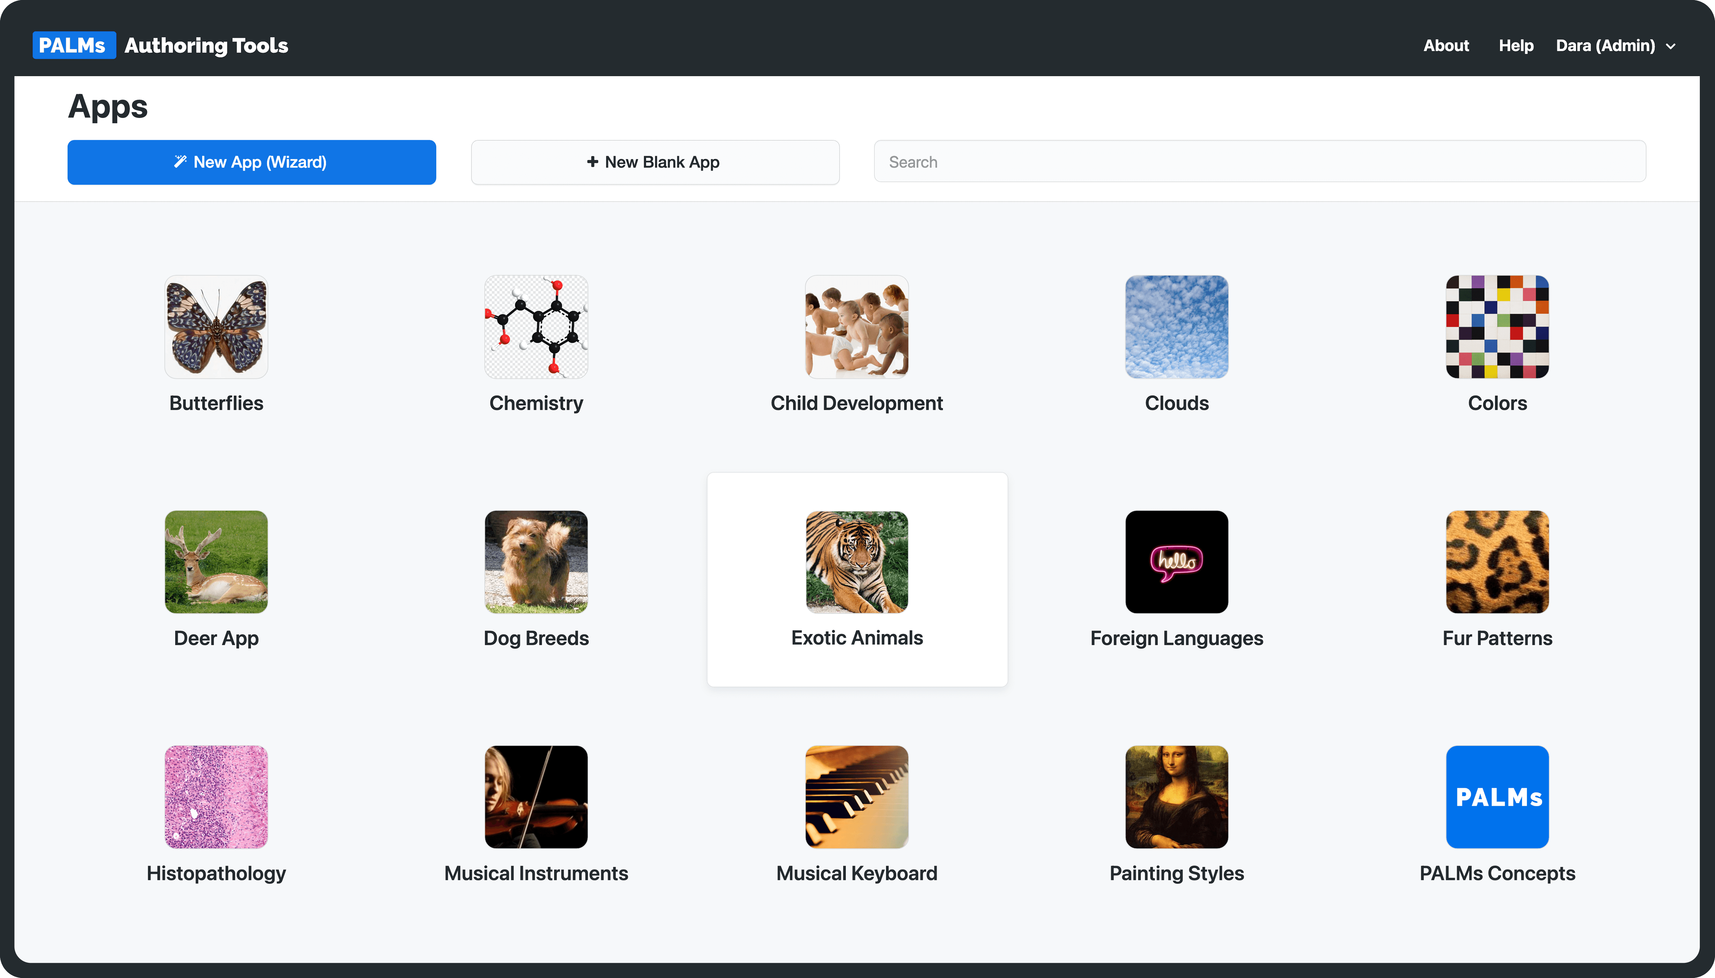Open the Painting Styles Mona Lisa icon
This screenshot has height=978, width=1715.
[x=1177, y=797]
